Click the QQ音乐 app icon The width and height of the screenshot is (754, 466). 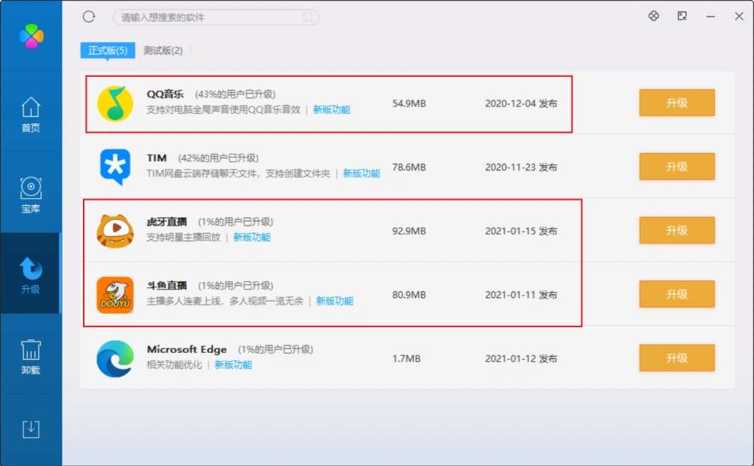click(x=115, y=103)
